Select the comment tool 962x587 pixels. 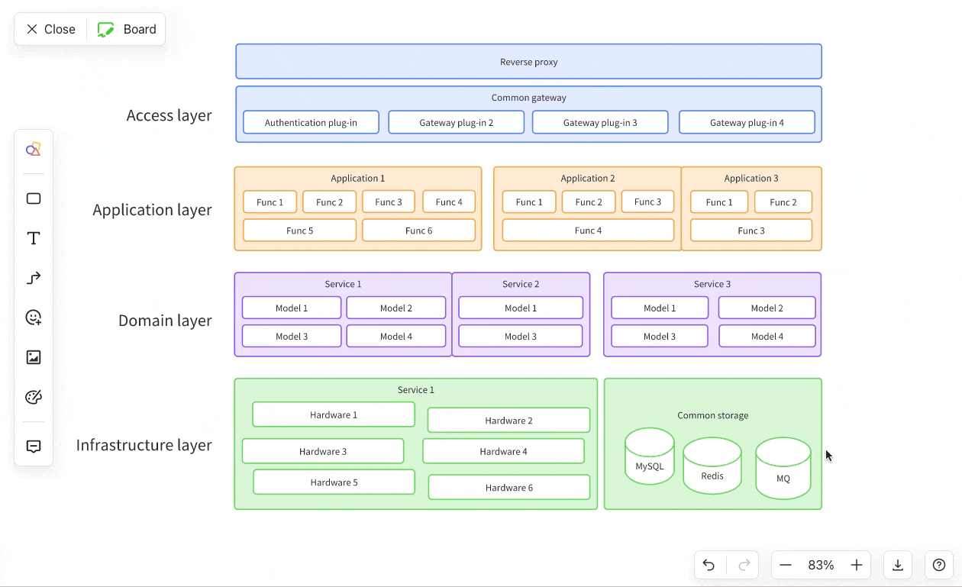[34, 447]
